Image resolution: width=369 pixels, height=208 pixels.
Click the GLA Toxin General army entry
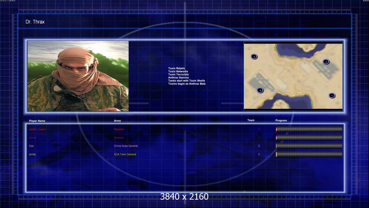click(125, 154)
